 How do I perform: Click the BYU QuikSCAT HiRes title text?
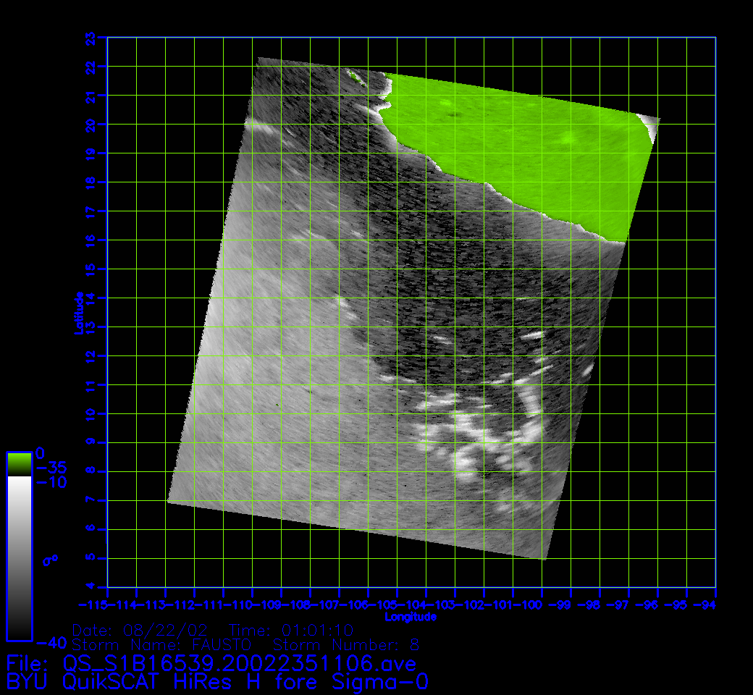pos(217,682)
